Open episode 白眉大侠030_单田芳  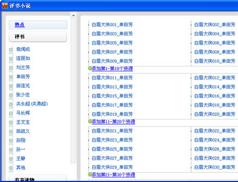[x=215, y=167]
